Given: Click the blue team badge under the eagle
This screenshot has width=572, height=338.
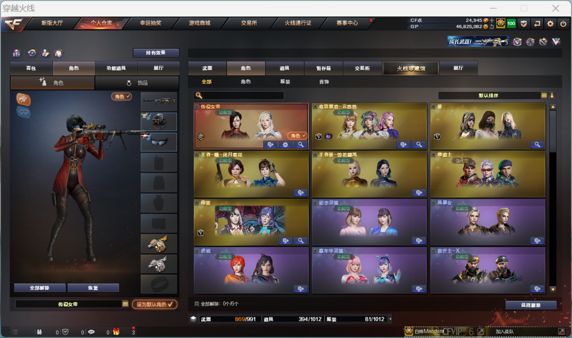Looking at the screenshot, I should [x=23, y=112].
